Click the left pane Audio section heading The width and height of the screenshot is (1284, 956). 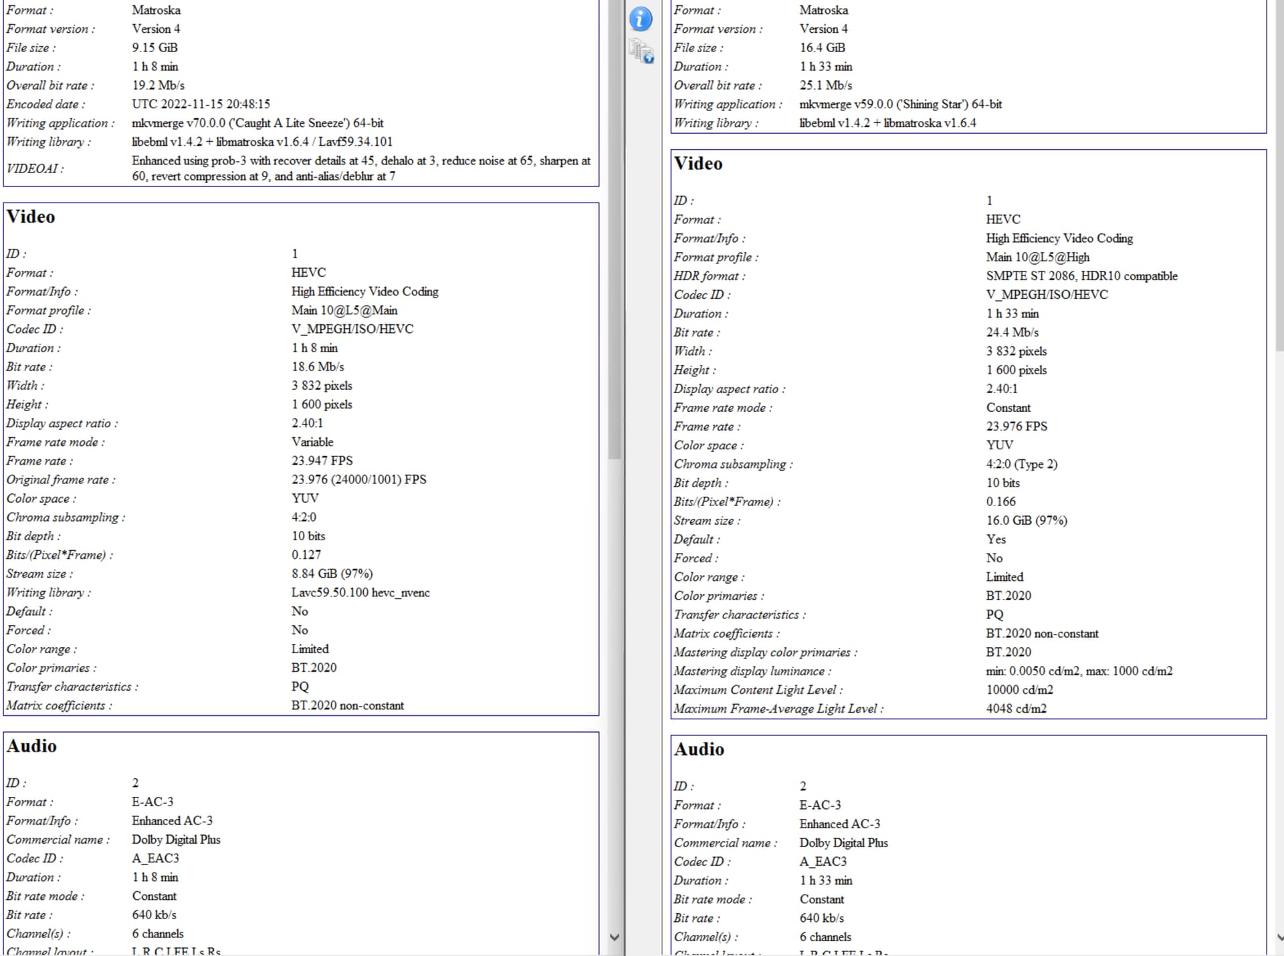coord(31,746)
